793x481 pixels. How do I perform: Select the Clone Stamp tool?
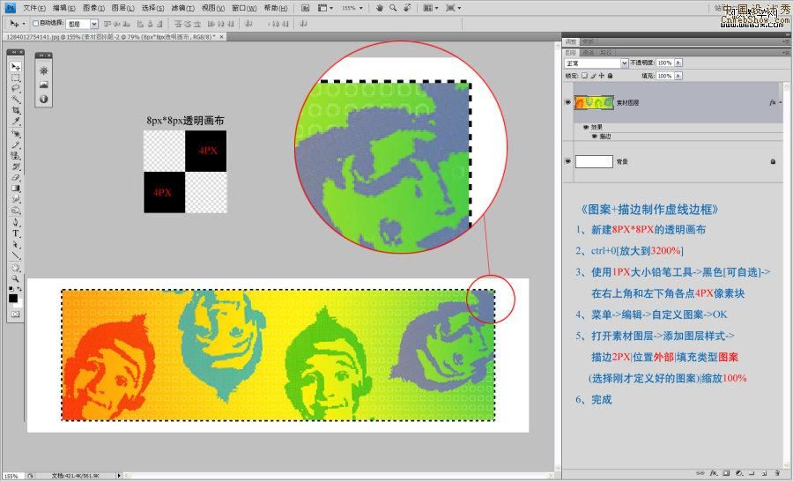[x=16, y=156]
